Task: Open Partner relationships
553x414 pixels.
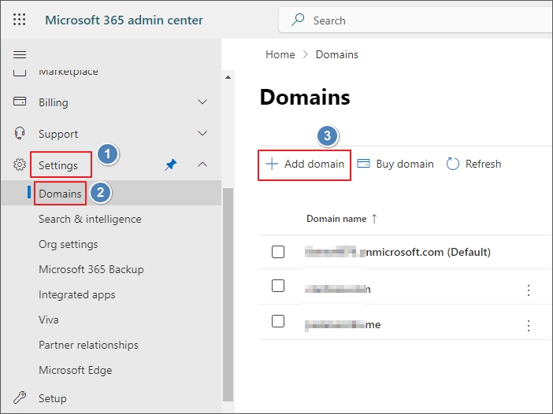Action: pos(88,345)
